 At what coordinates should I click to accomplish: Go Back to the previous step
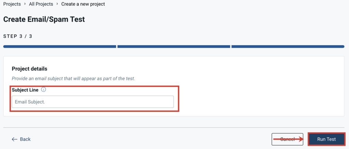[25, 139]
